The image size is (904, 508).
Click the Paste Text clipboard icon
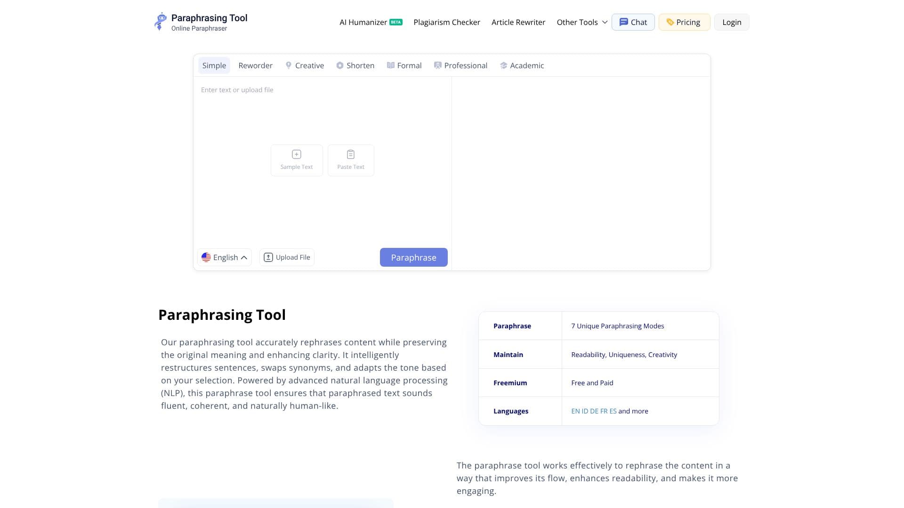pos(351,154)
